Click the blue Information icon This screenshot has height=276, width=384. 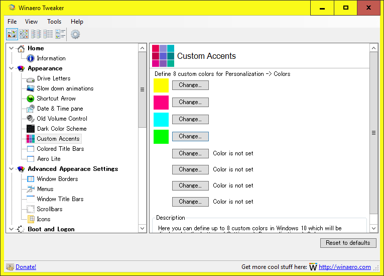click(30, 58)
